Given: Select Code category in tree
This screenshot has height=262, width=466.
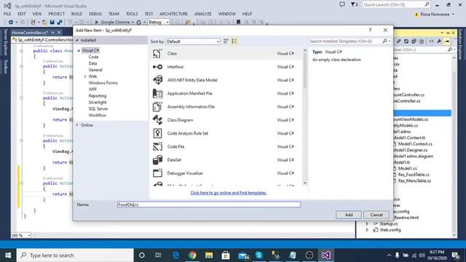Looking at the screenshot, I should [x=93, y=57].
